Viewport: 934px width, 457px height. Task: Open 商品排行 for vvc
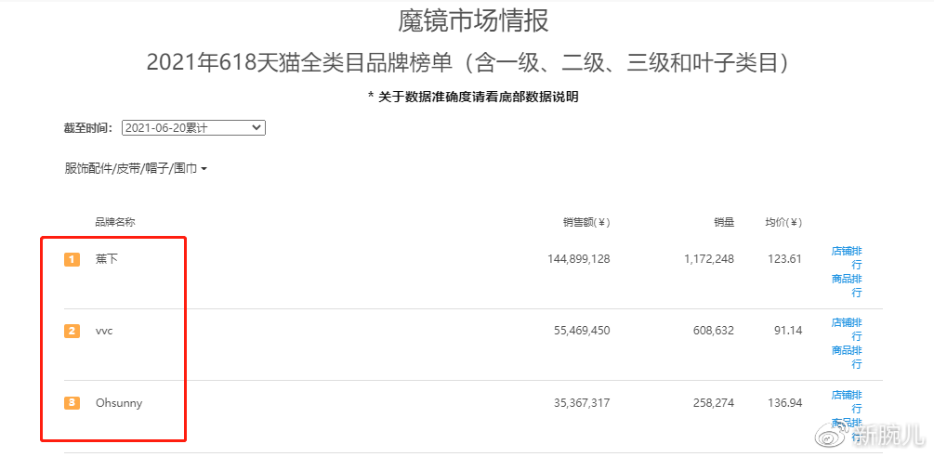point(847,357)
